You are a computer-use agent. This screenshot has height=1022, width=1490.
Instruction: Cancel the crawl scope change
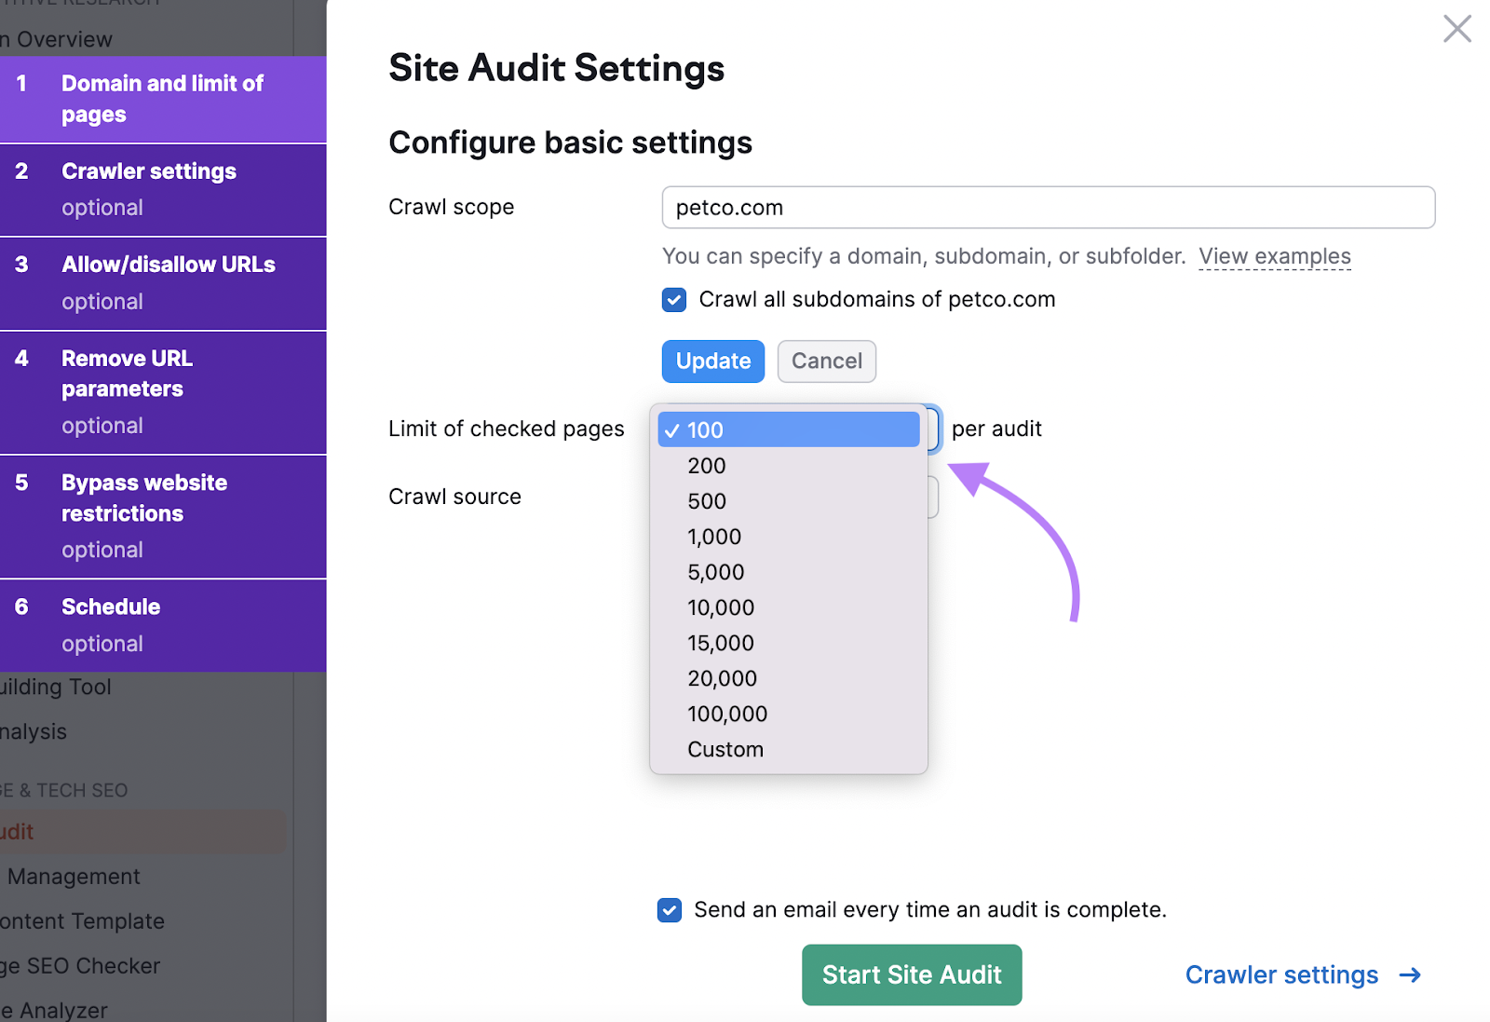(x=826, y=361)
